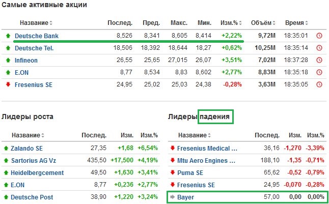329x204 pixels.
Task: Open the Heidelbergcement stock link
Action: tap(37, 172)
